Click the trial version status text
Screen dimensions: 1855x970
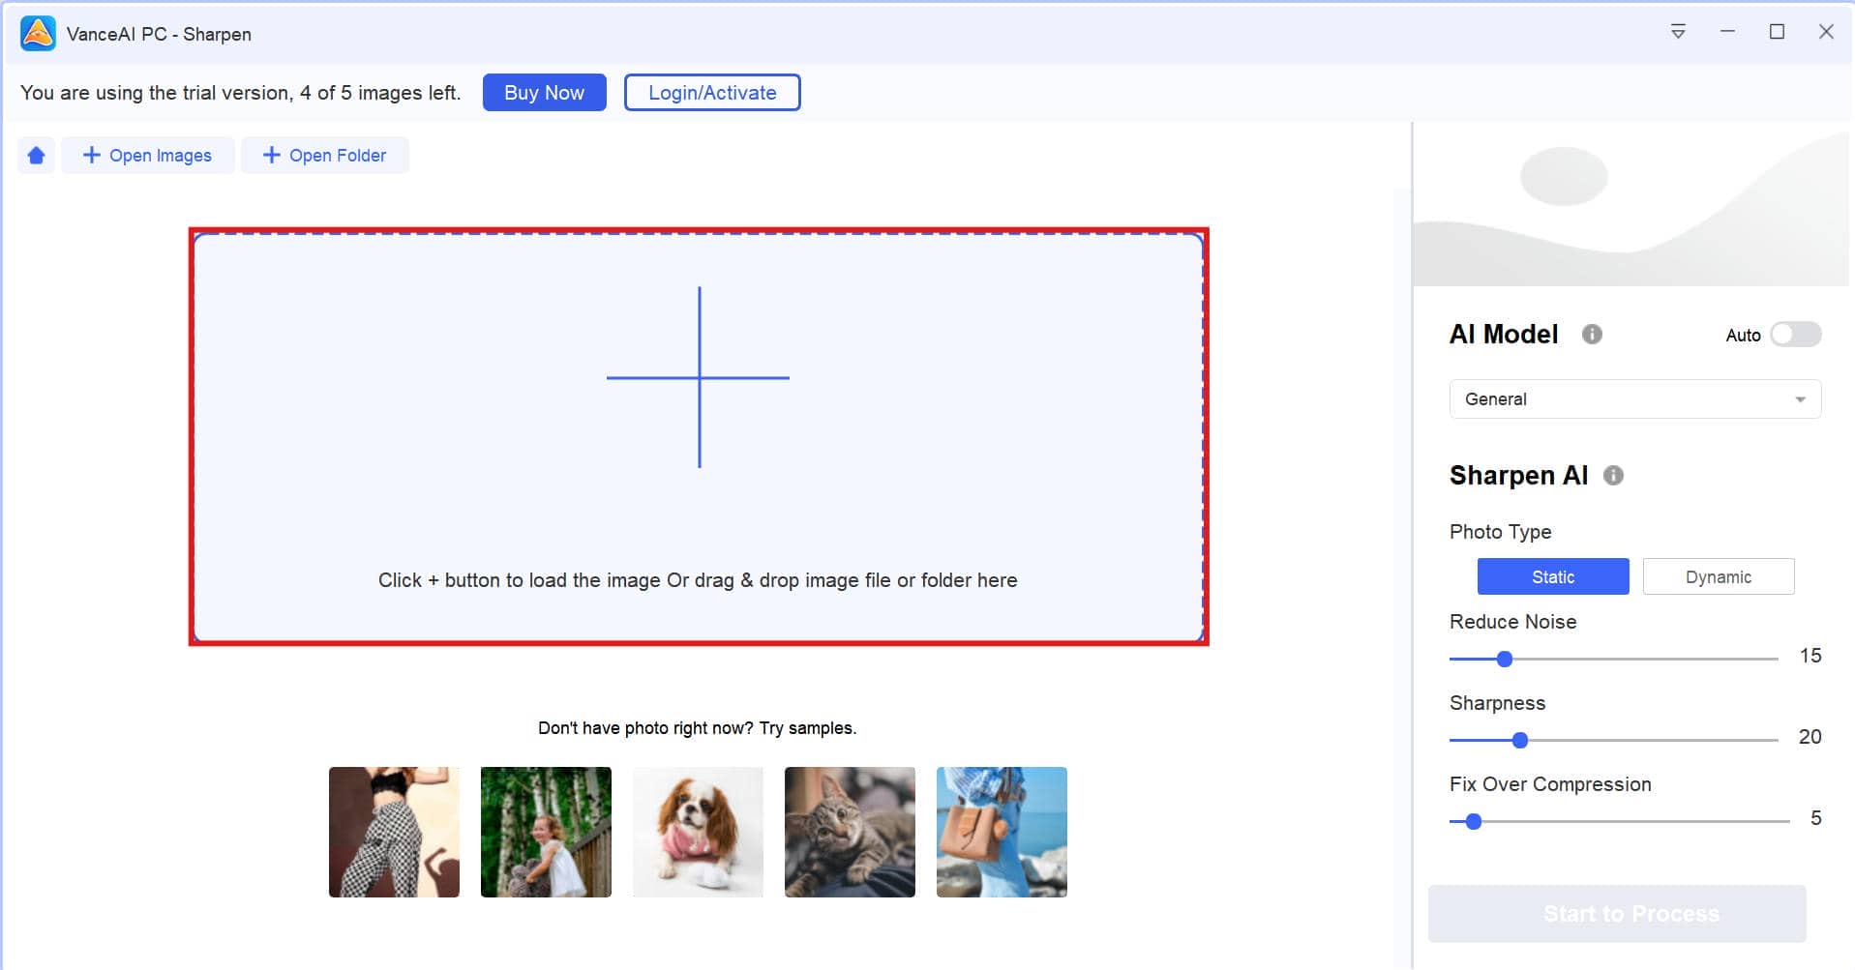pyautogui.click(x=240, y=93)
